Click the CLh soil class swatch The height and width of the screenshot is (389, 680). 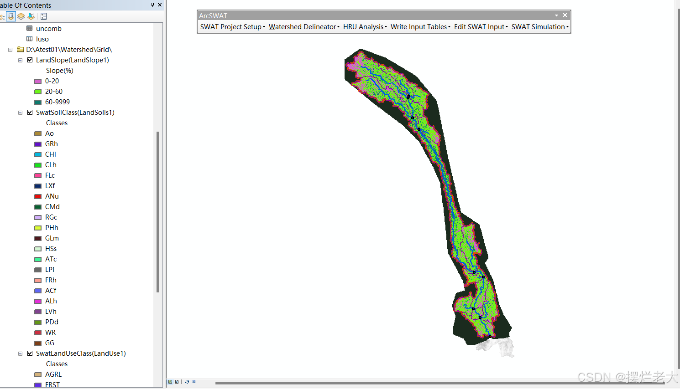pos(38,165)
